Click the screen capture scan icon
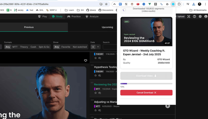This screenshot has height=119, width=208. pos(189,16)
